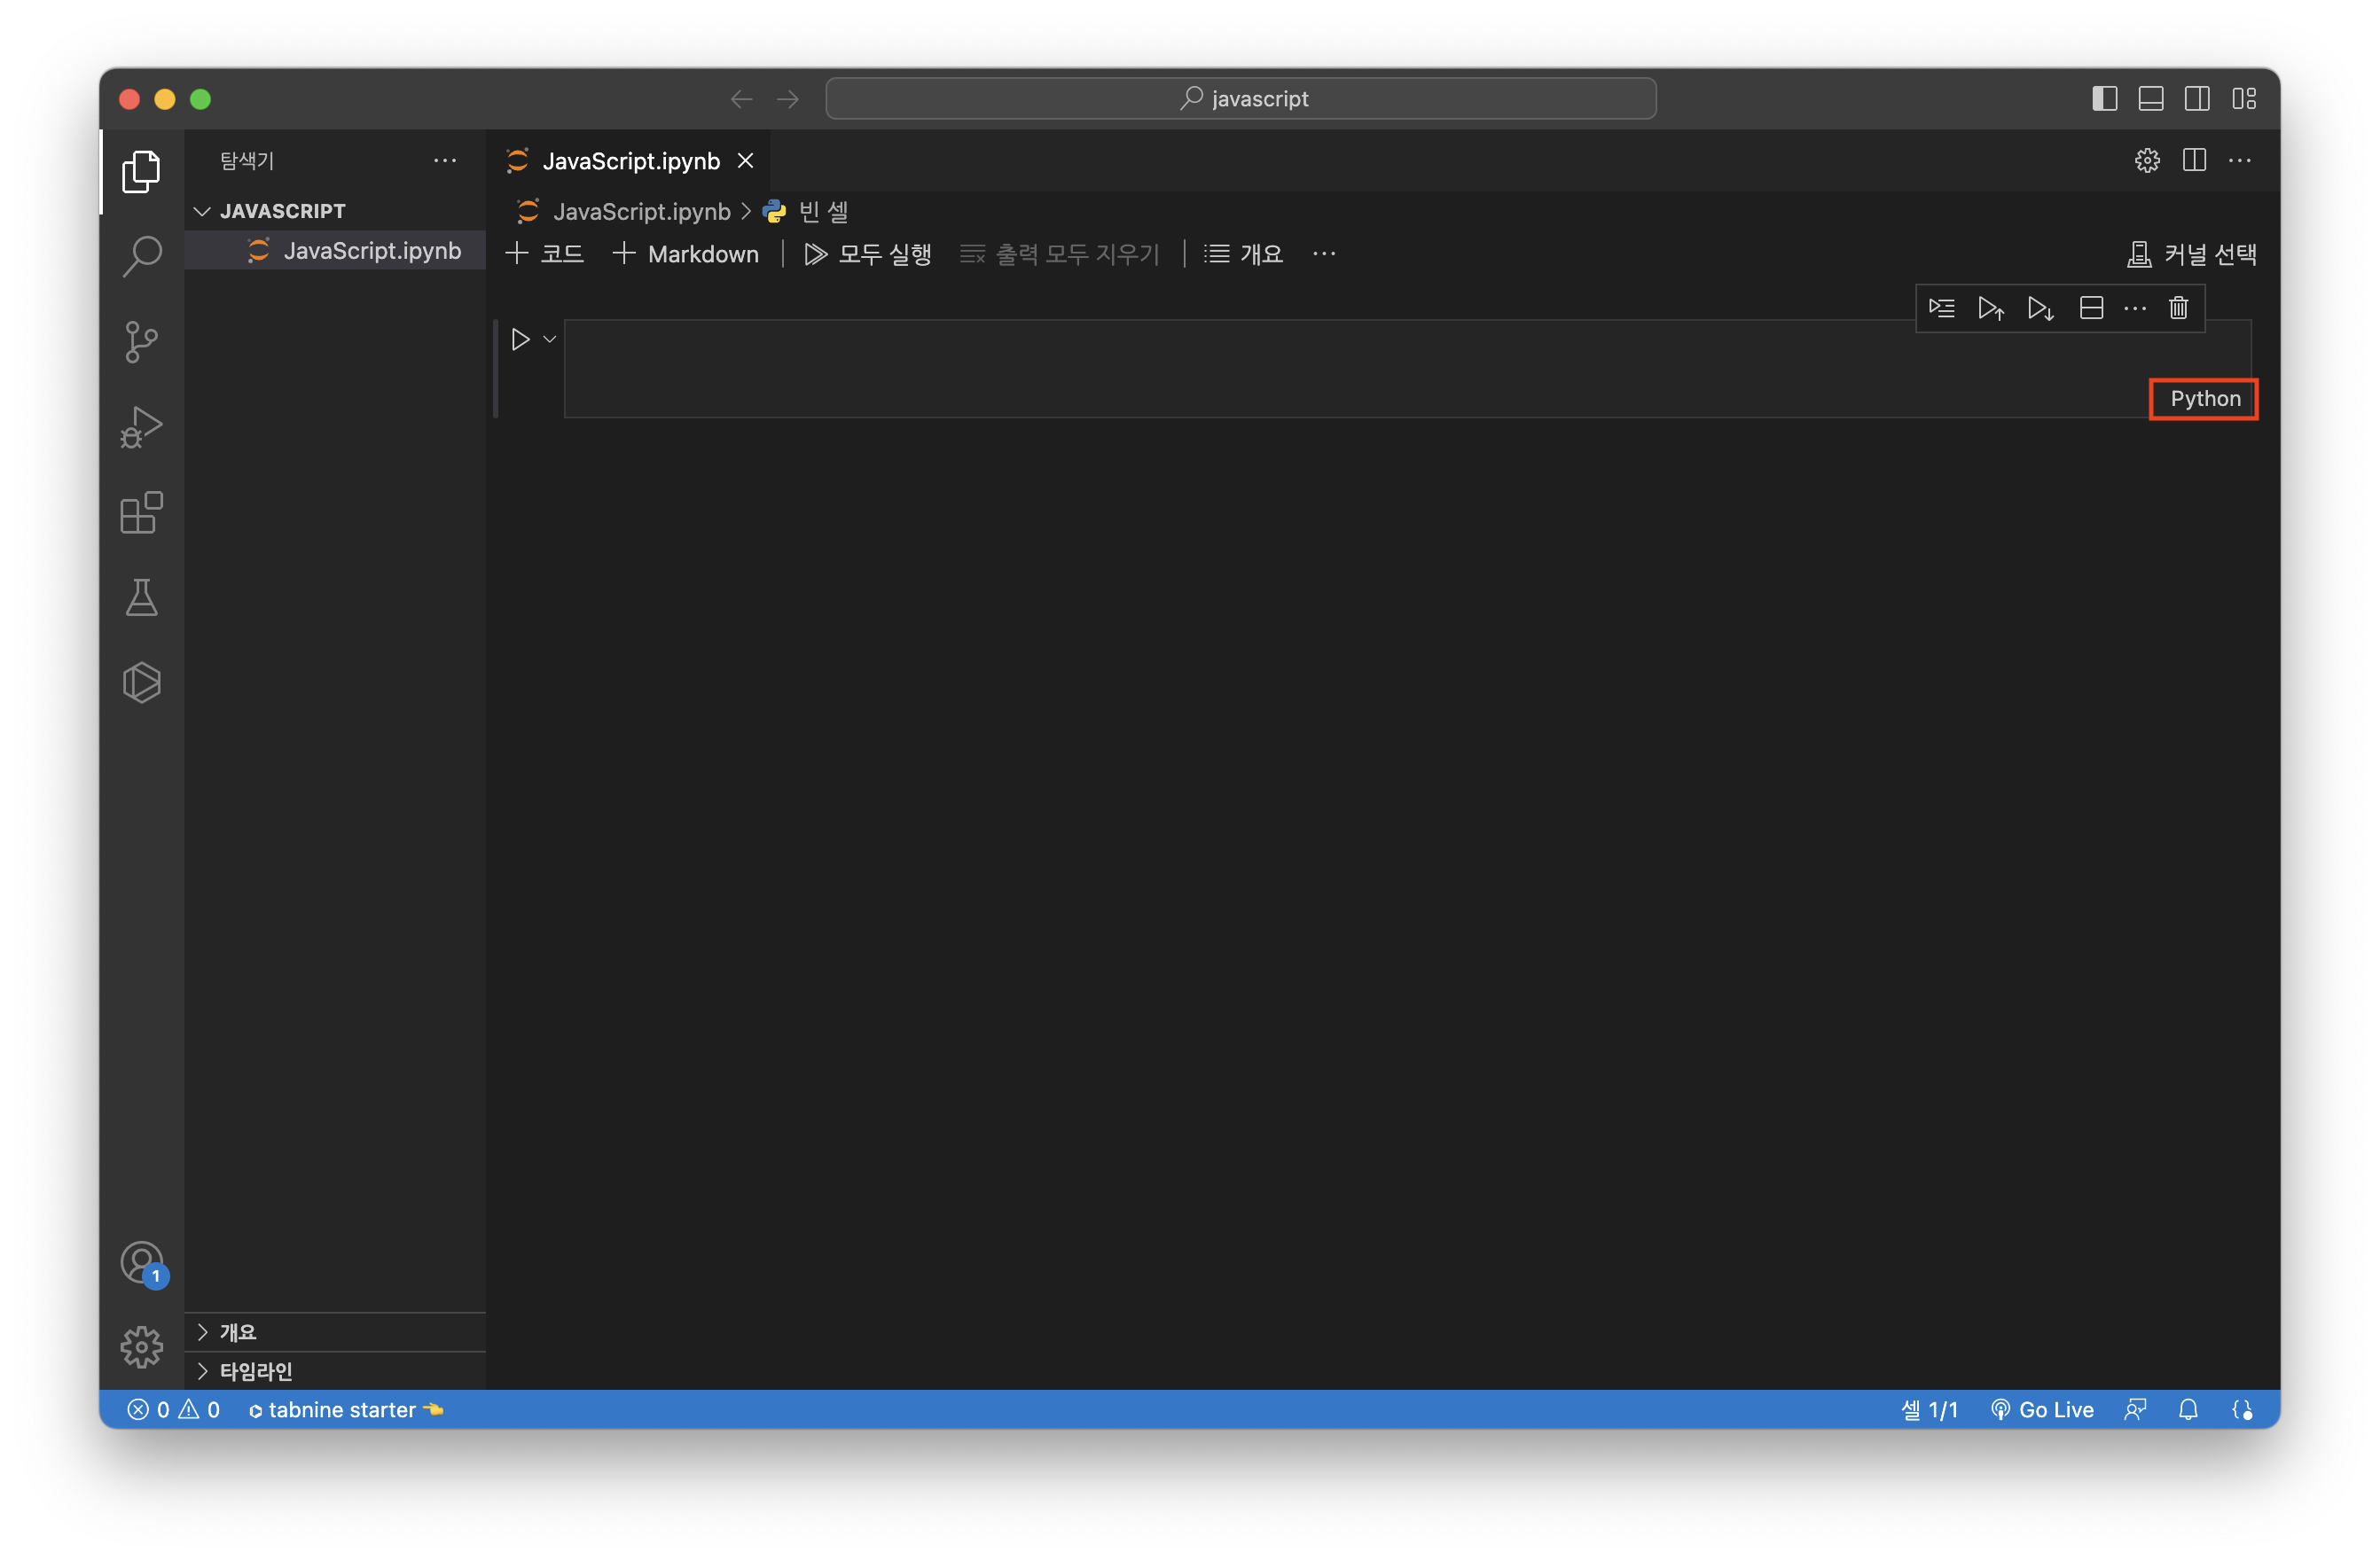Run cells above the current cell
The width and height of the screenshot is (2380, 1560).
click(1990, 308)
